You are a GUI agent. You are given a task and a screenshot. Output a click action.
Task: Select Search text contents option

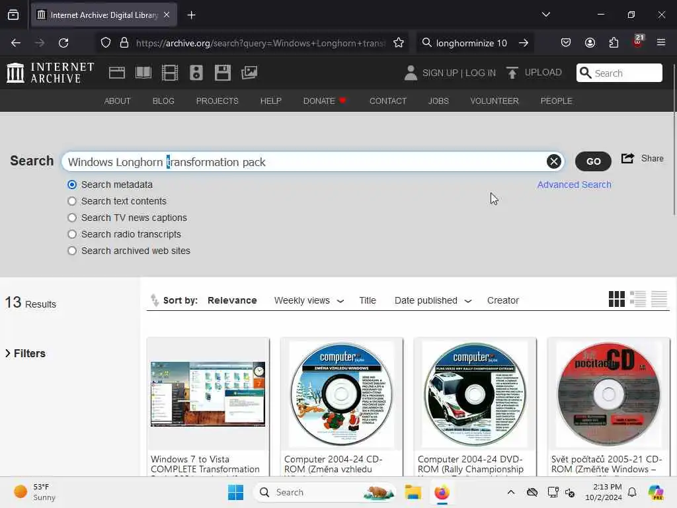coord(72,201)
